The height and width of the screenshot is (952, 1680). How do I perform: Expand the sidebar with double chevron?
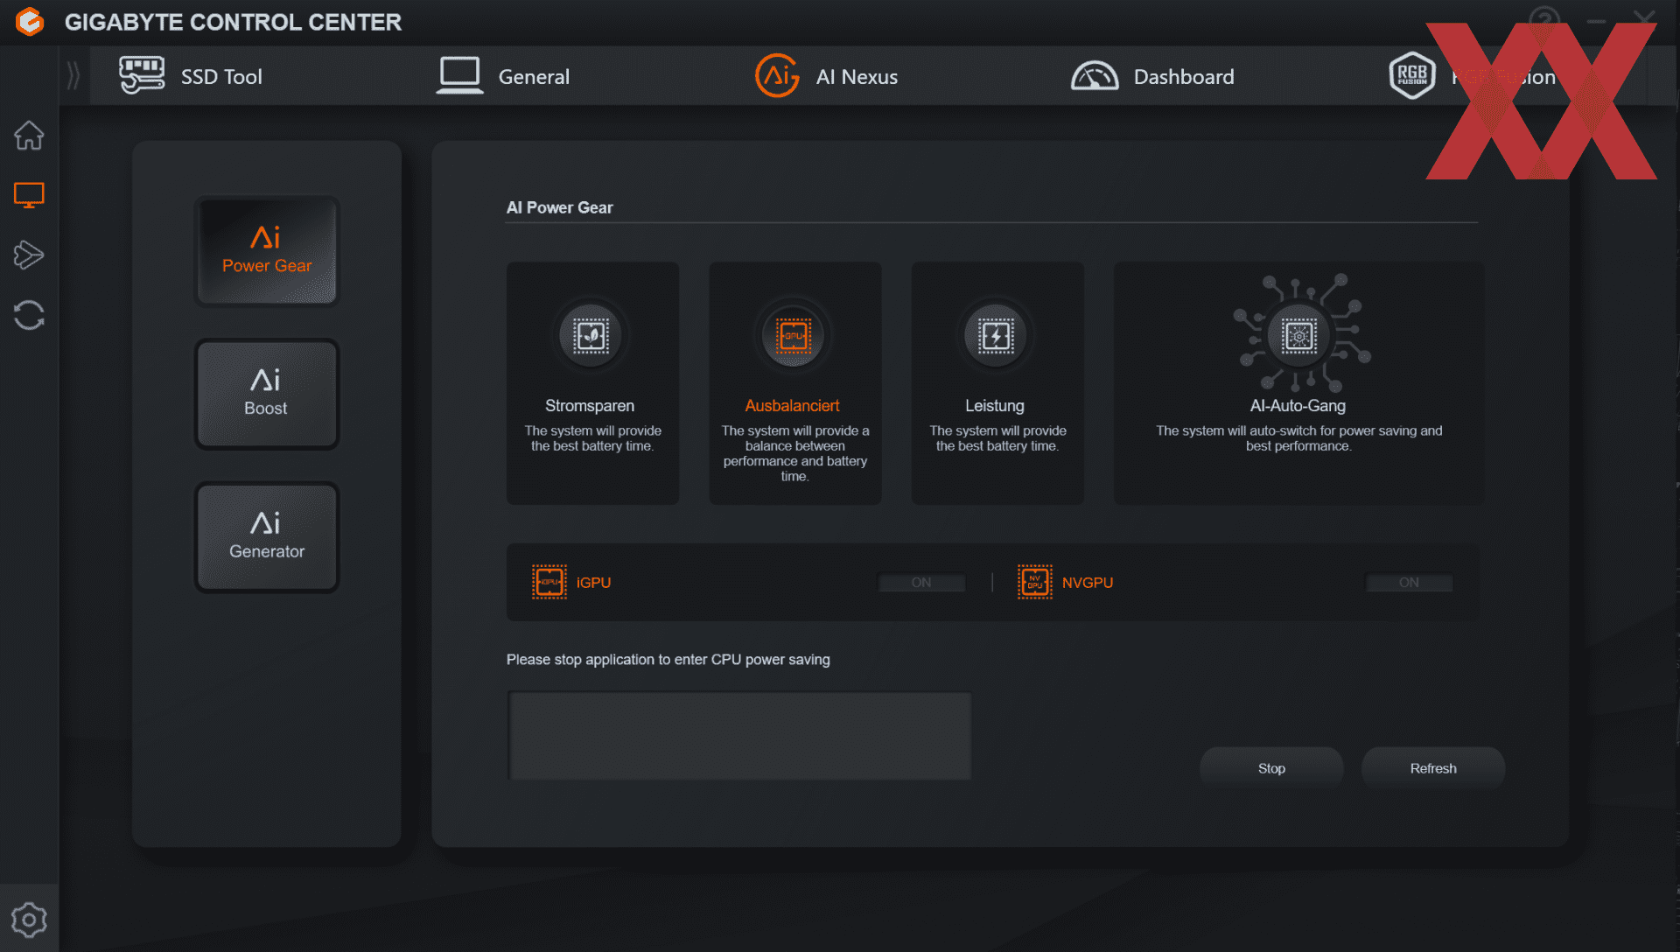tap(73, 76)
